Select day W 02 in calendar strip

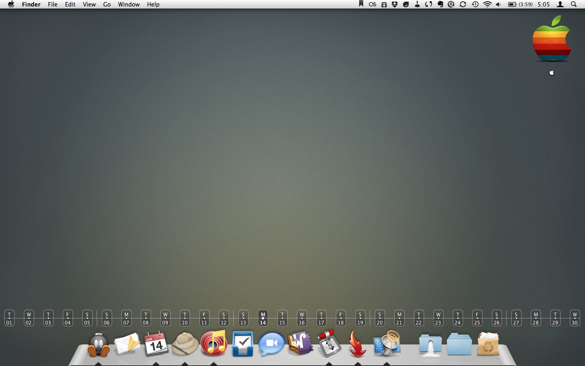[x=28, y=318]
